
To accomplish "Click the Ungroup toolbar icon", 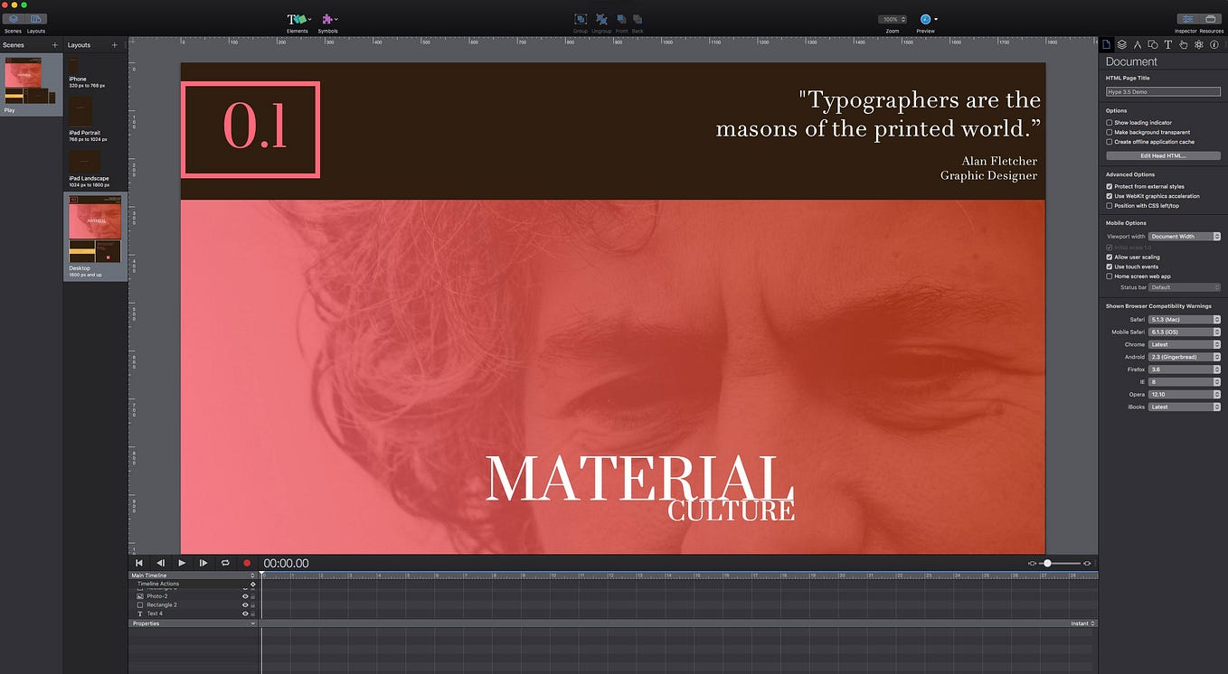I will click(601, 19).
